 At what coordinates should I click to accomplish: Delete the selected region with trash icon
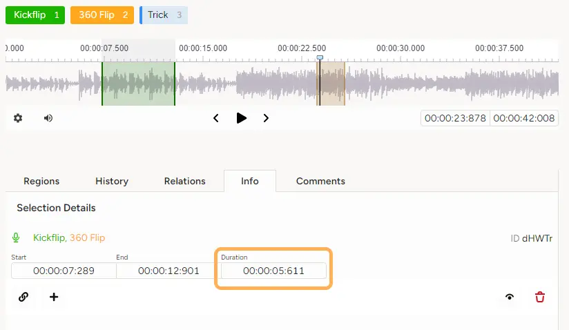pos(540,297)
